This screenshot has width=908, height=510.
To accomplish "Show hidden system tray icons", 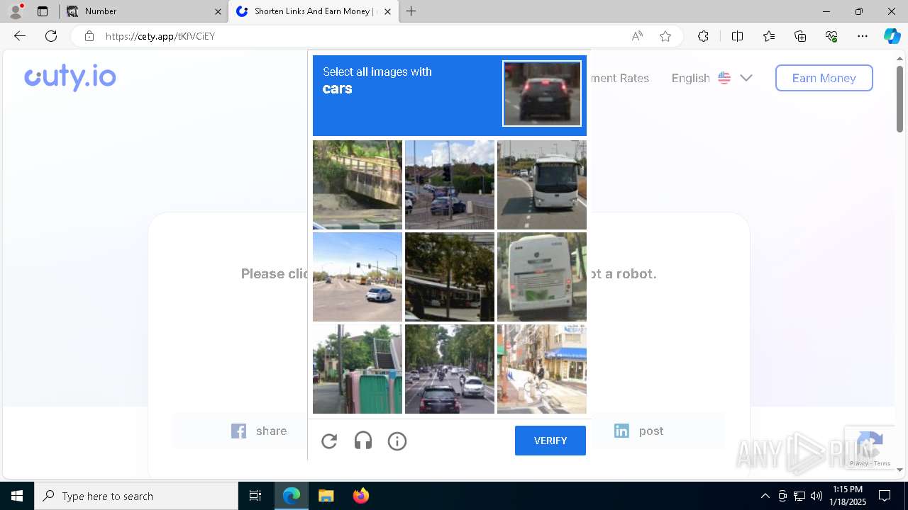I will pyautogui.click(x=765, y=496).
